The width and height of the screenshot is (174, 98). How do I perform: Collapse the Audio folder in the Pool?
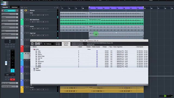32,49
